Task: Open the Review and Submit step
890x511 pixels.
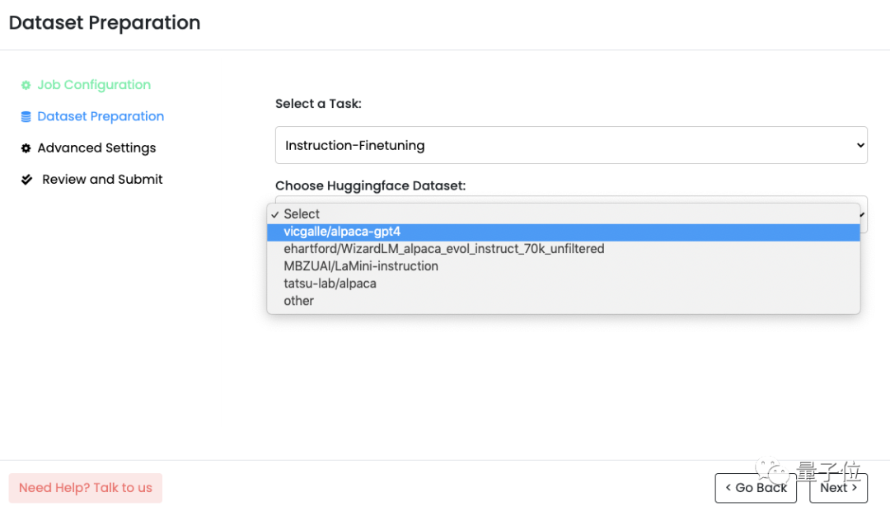Action: [102, 180]
